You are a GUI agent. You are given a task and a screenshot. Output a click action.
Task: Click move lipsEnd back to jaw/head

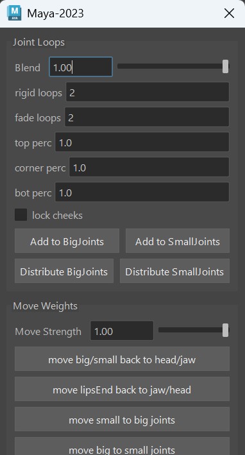(122, 389)
